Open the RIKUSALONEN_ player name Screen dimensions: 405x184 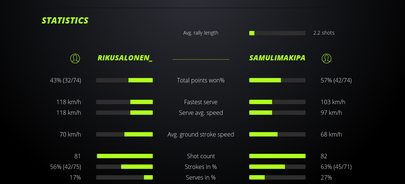coord(125,58)
